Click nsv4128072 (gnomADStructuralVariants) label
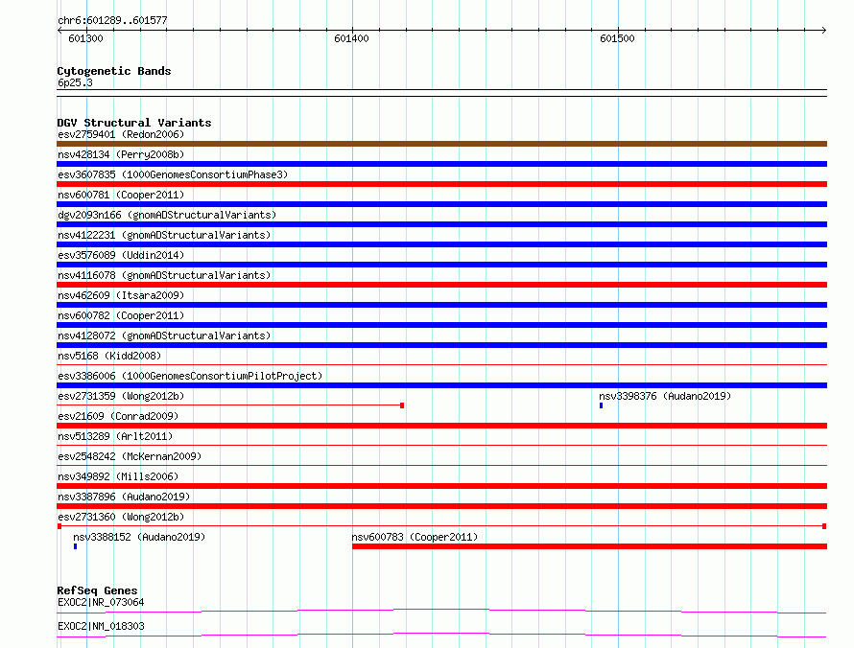 (164, 336)
